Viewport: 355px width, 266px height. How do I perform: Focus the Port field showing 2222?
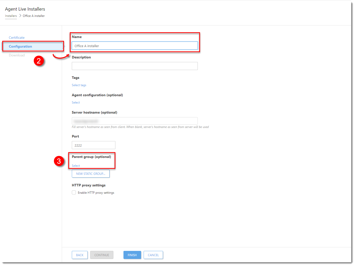pos(93,145)
